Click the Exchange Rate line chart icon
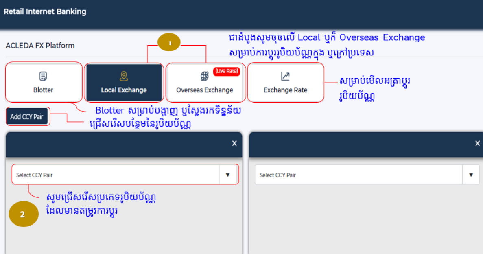 click(x=285, y=76)
